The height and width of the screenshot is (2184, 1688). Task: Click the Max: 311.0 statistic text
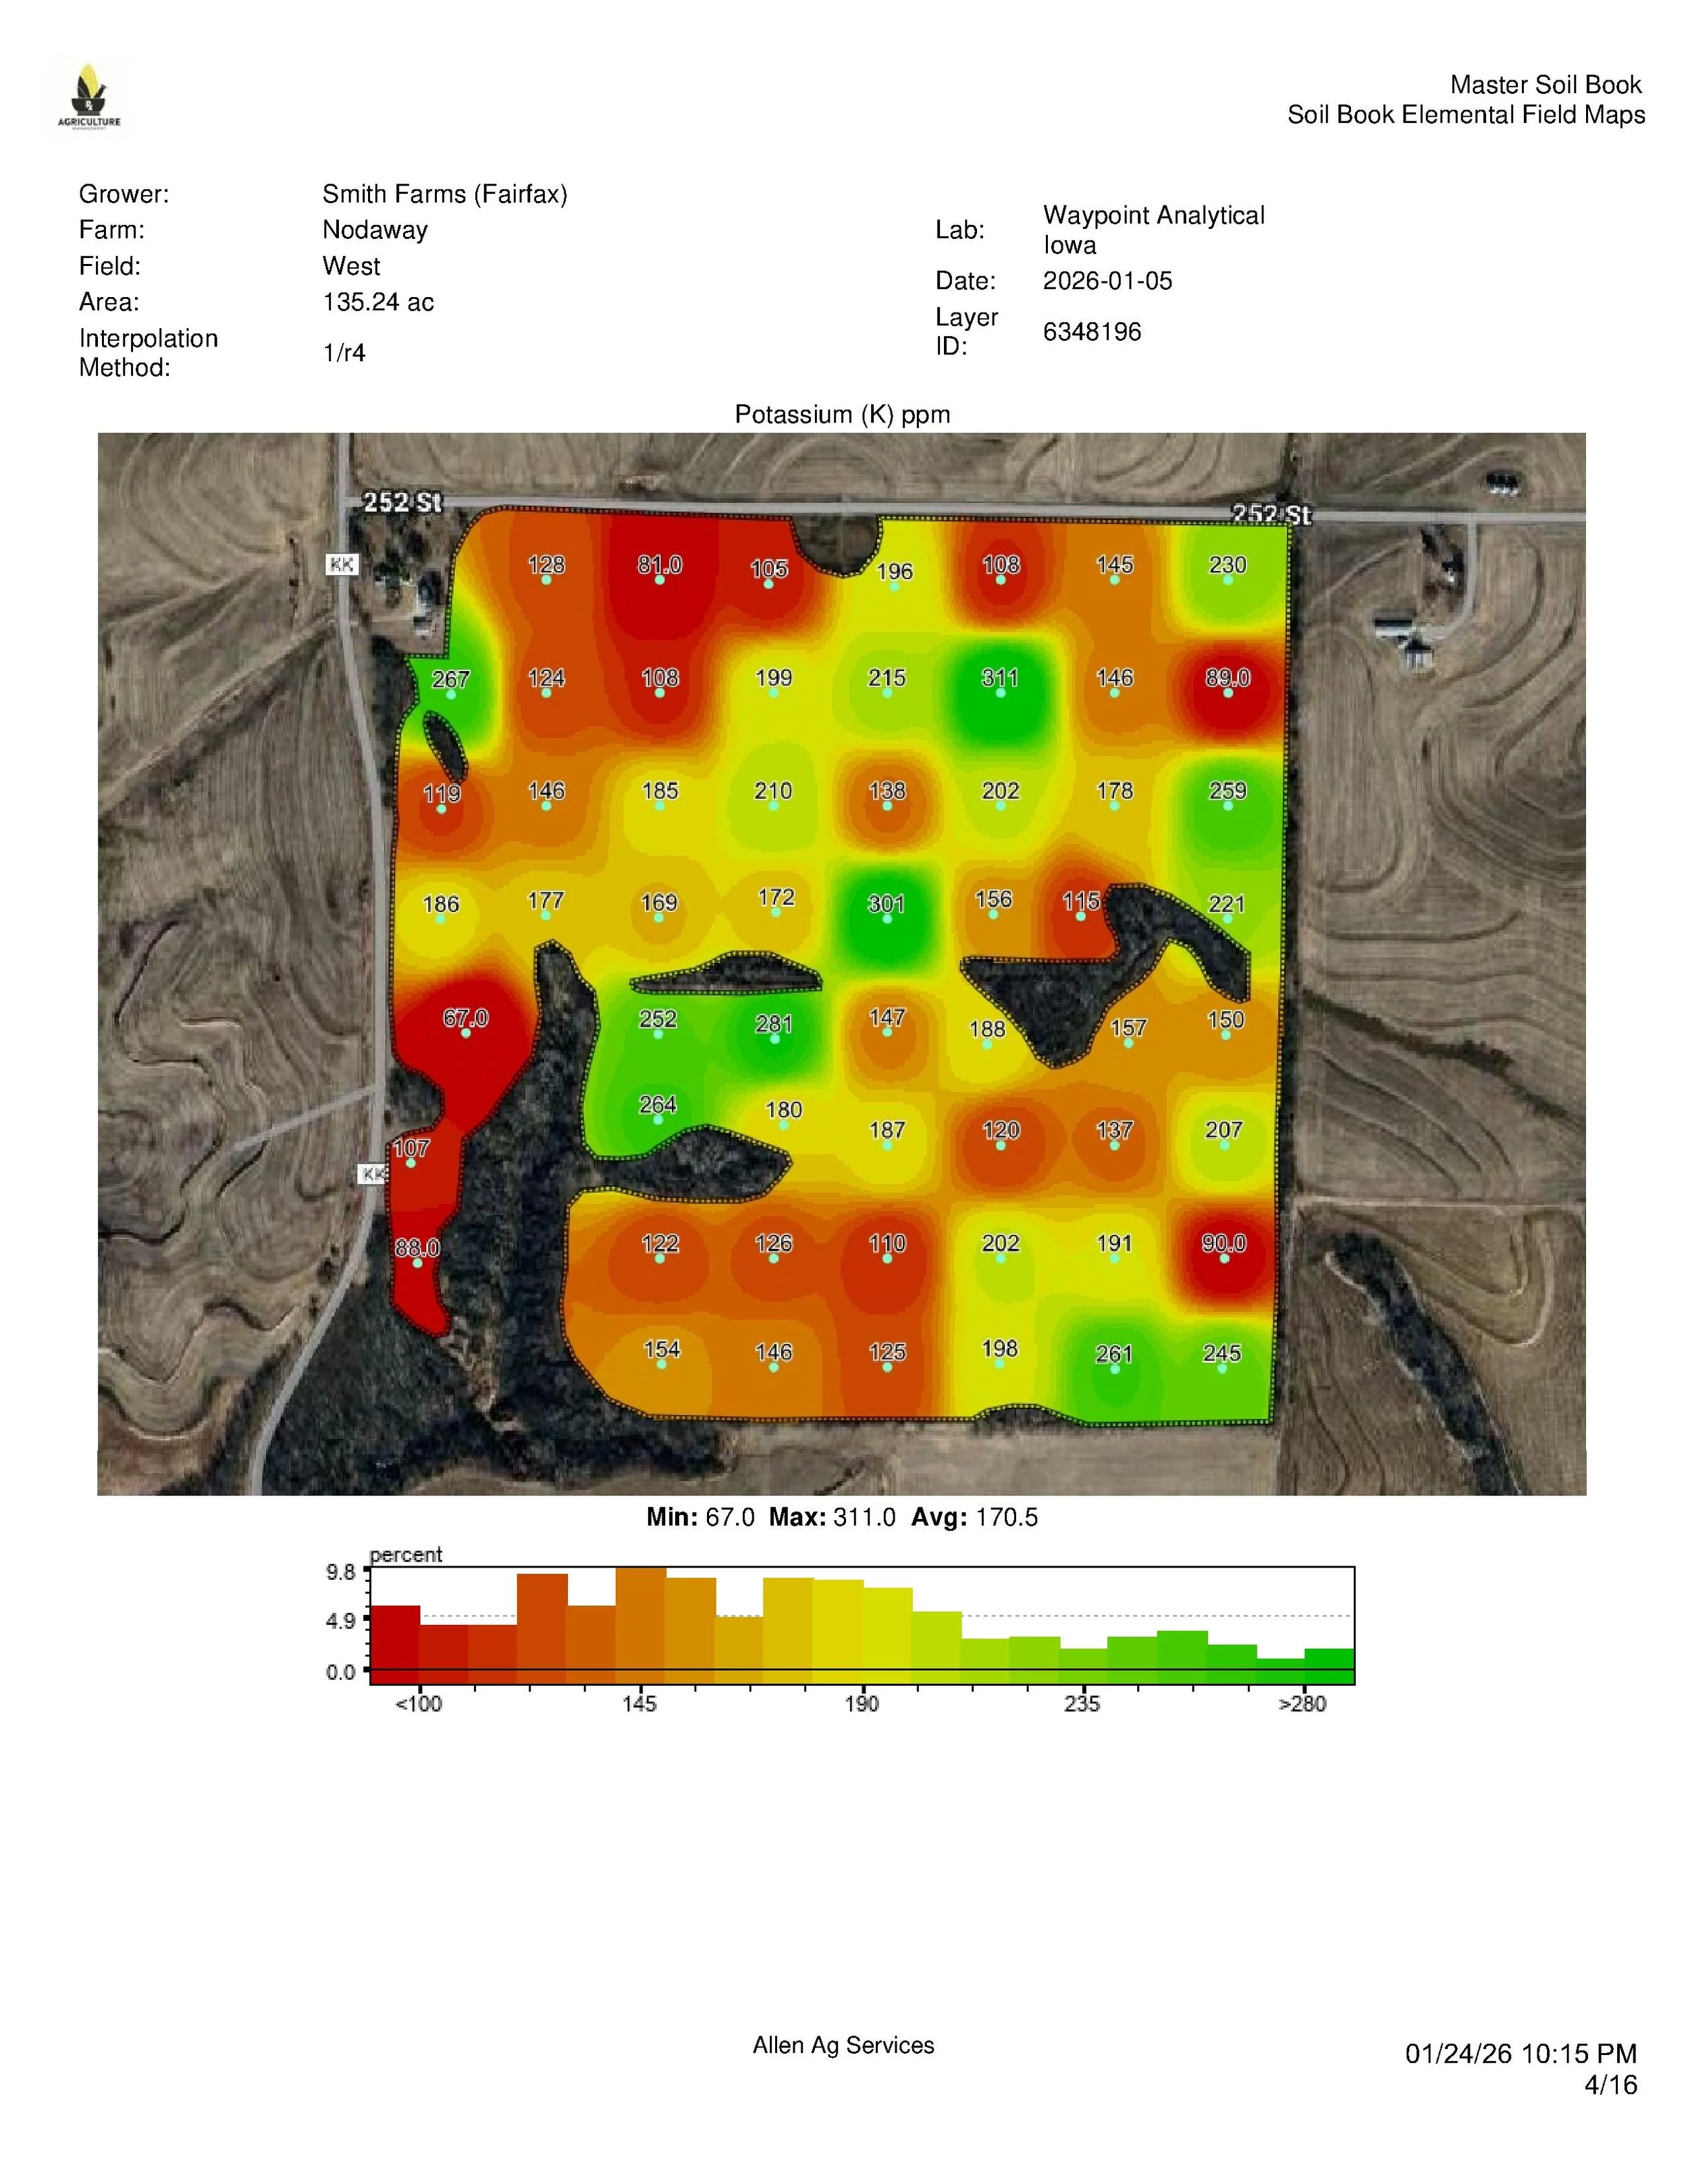832,1517
